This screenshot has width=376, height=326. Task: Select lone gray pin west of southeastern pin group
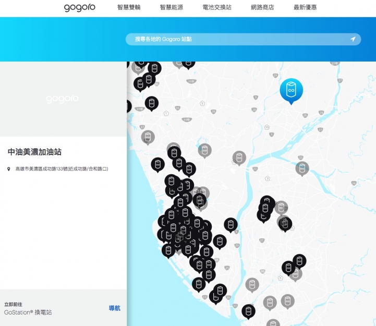pyautogui.click(x=252, y=285)
